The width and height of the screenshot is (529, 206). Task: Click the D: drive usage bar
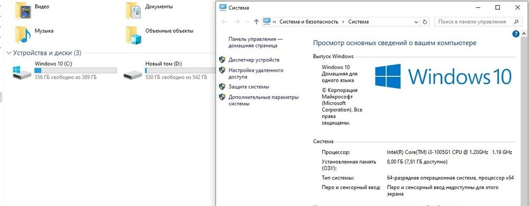tap(180, 70)
